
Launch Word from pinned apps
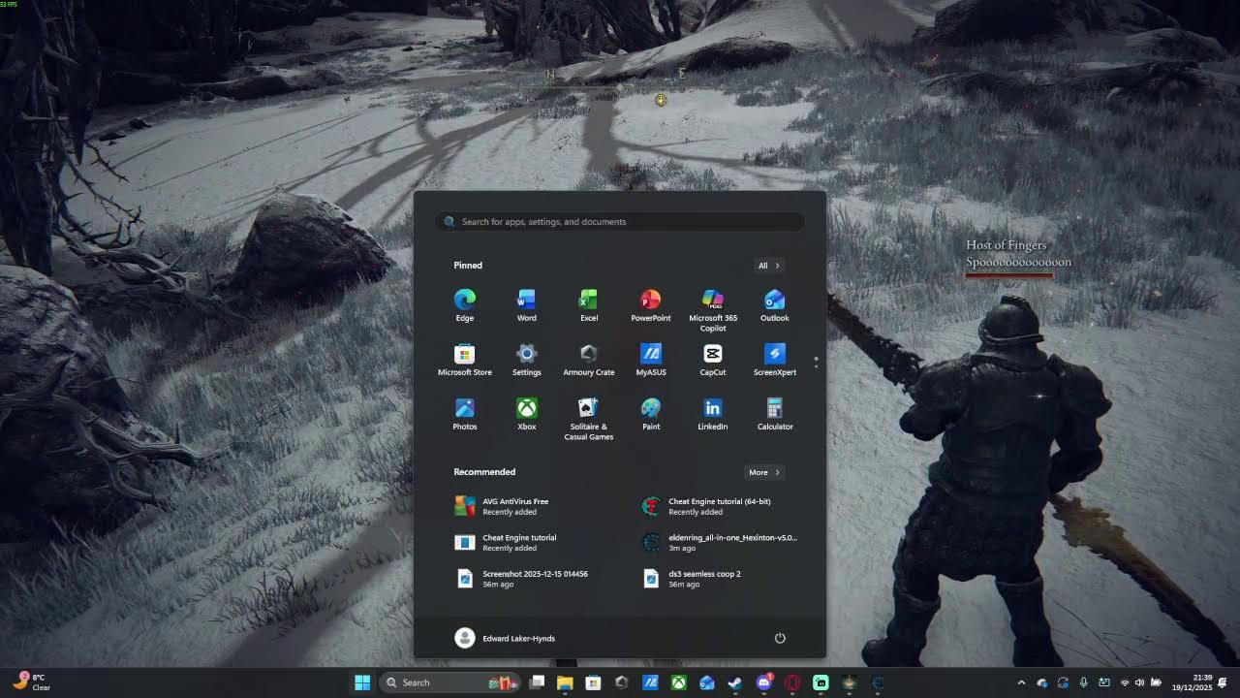527,304
